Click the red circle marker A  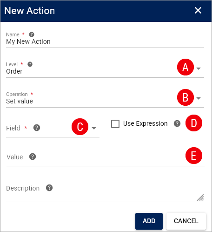pos(185,67)
